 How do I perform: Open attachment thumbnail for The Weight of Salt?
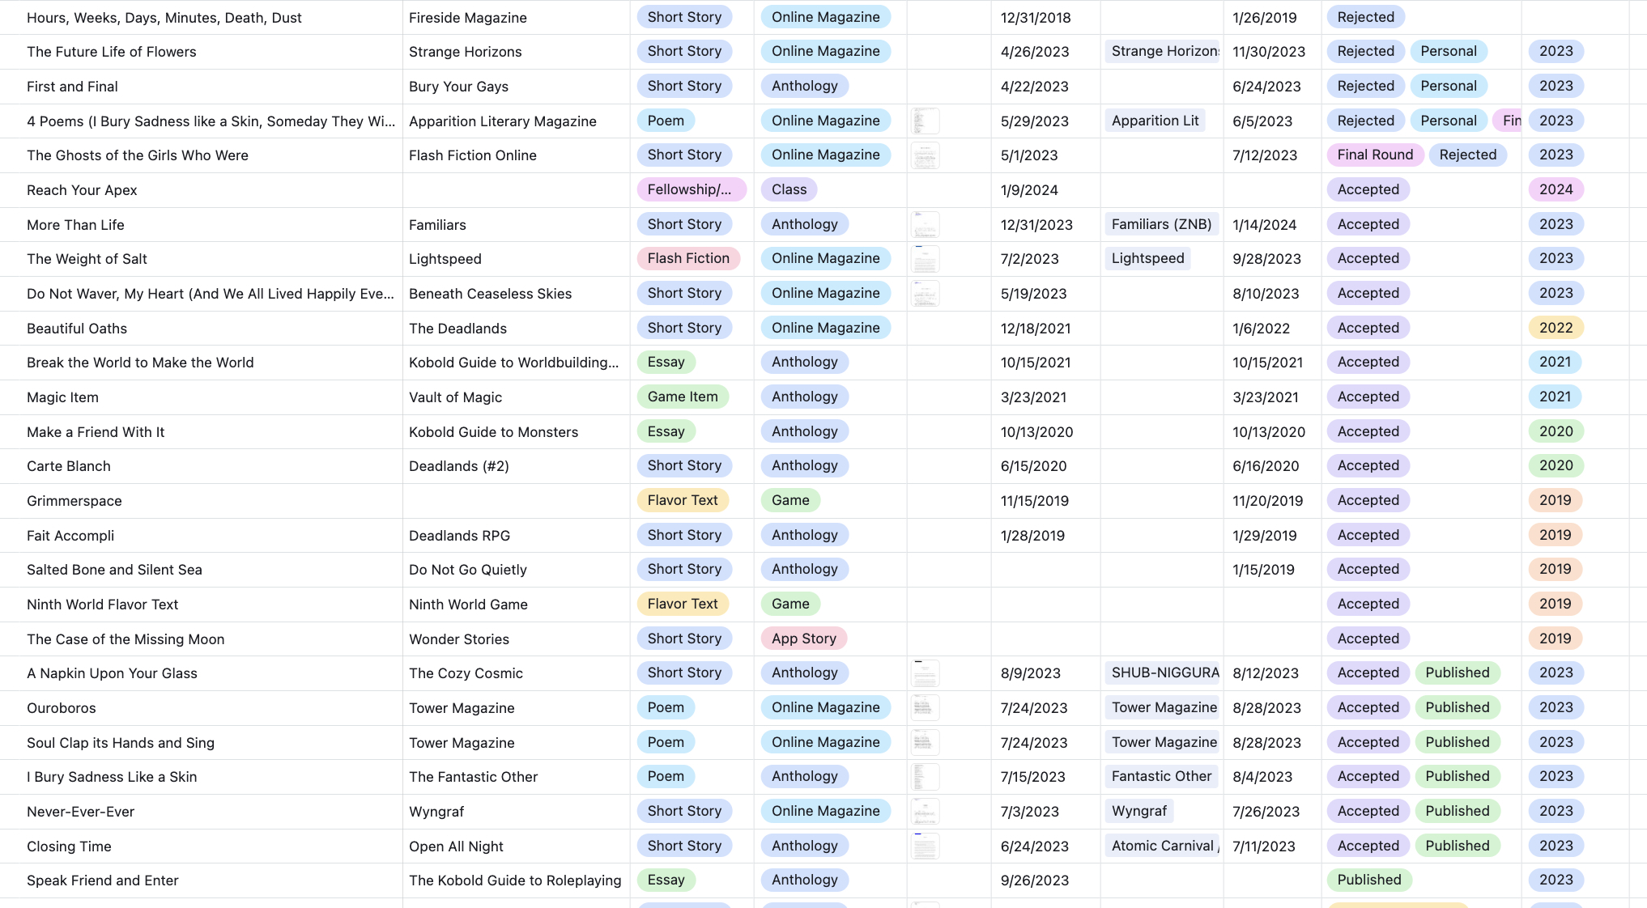tap(925, 259)
